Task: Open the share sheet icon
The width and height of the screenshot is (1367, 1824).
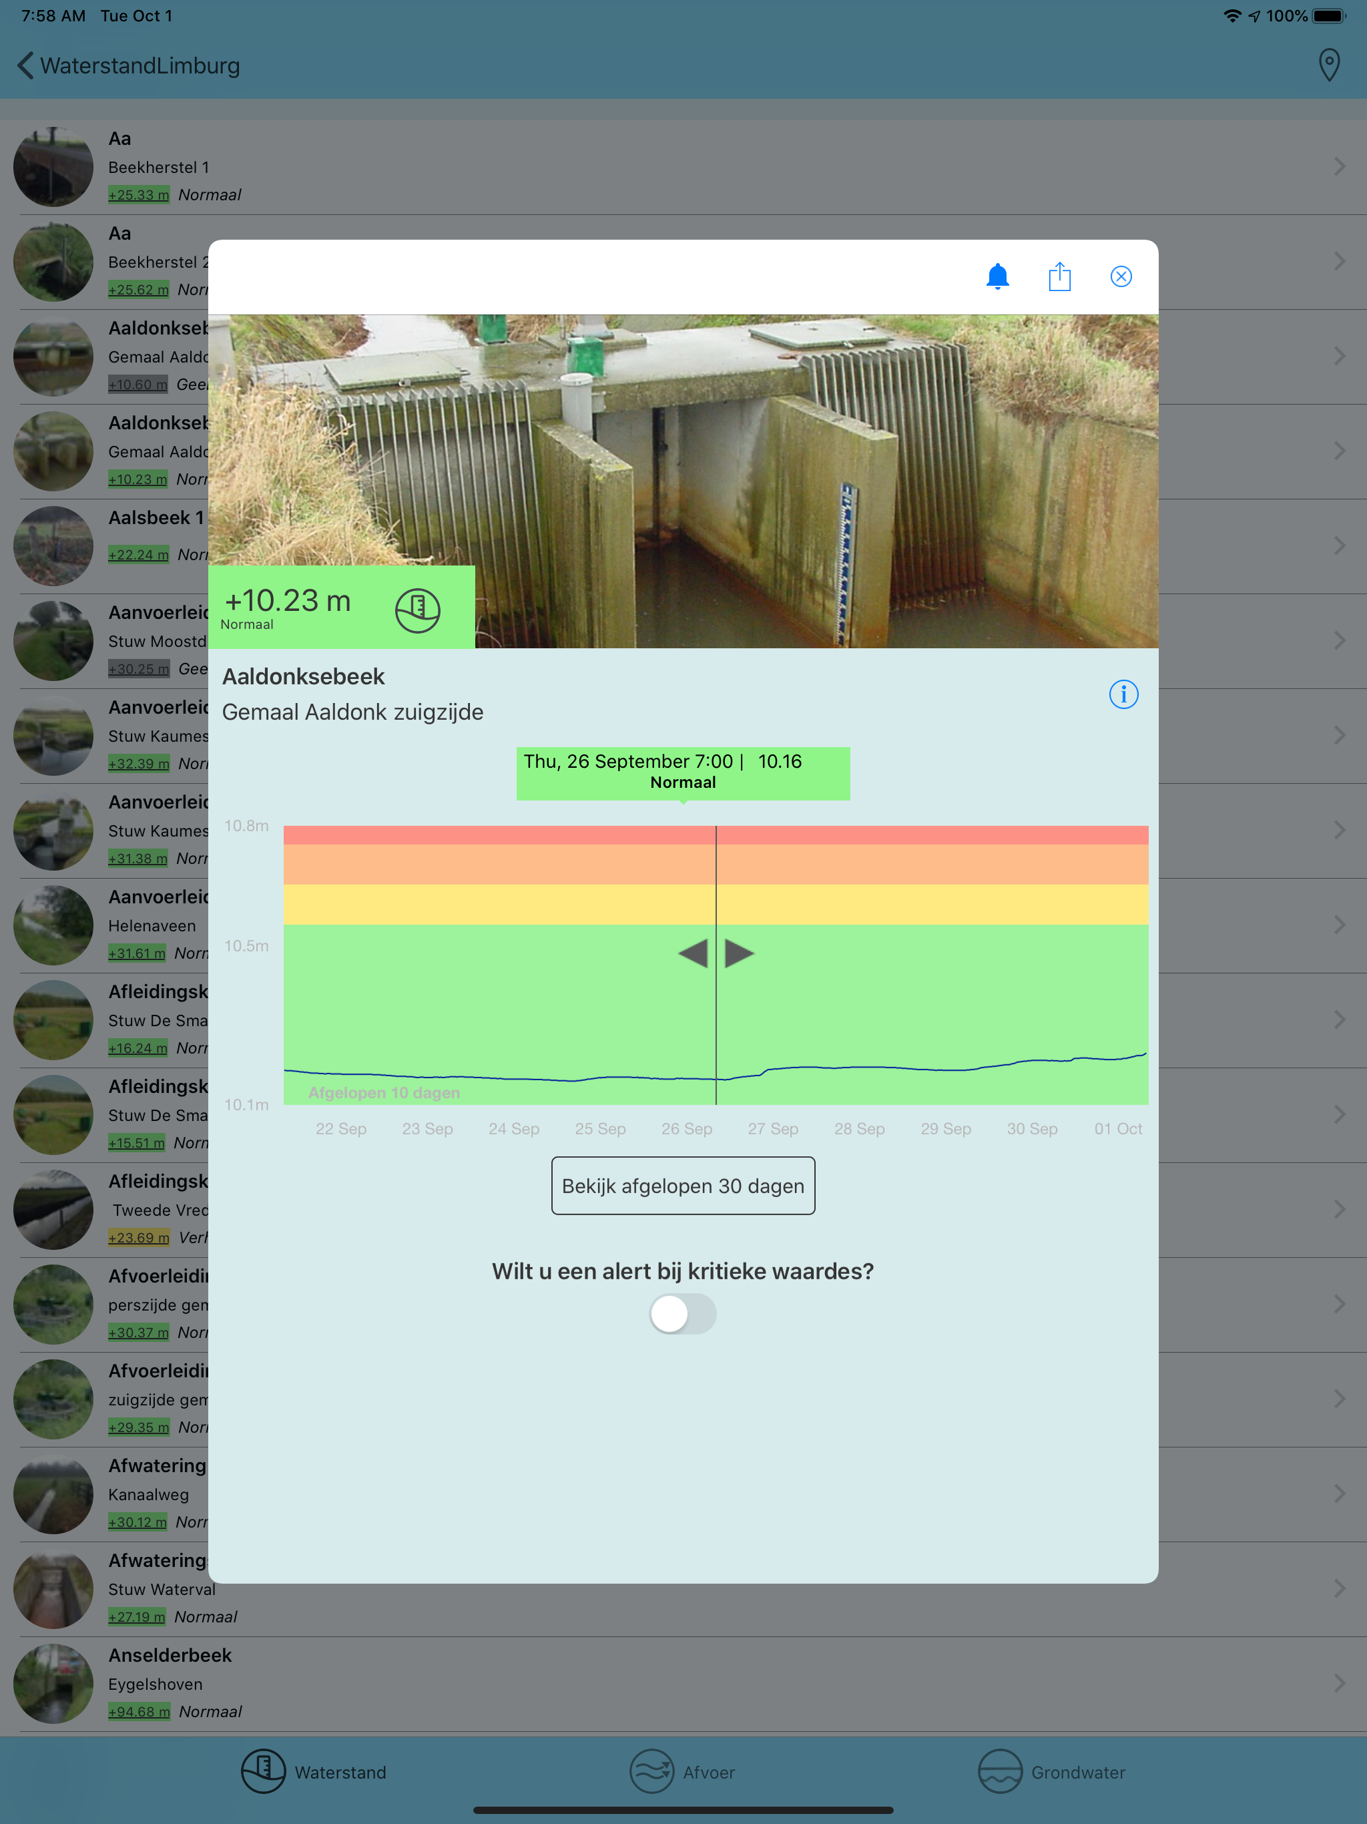Action: (x=1059, y=276)
